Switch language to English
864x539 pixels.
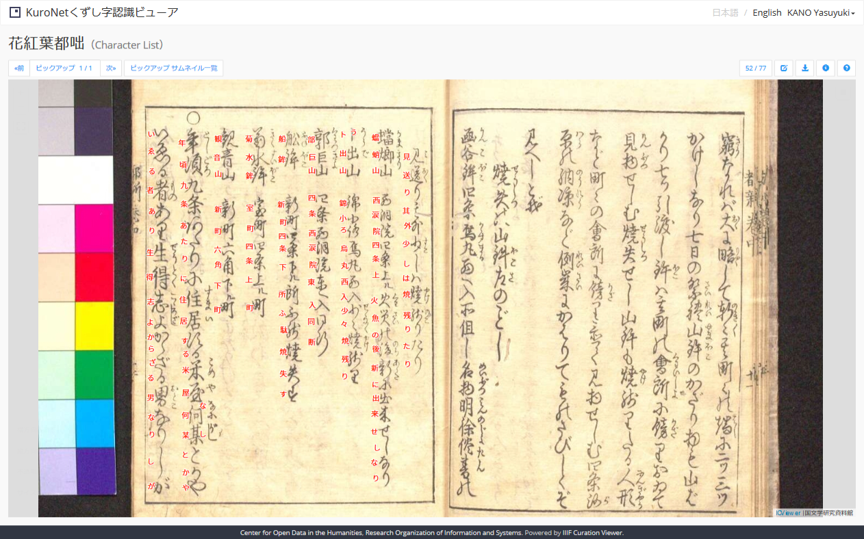click(767, 12)
